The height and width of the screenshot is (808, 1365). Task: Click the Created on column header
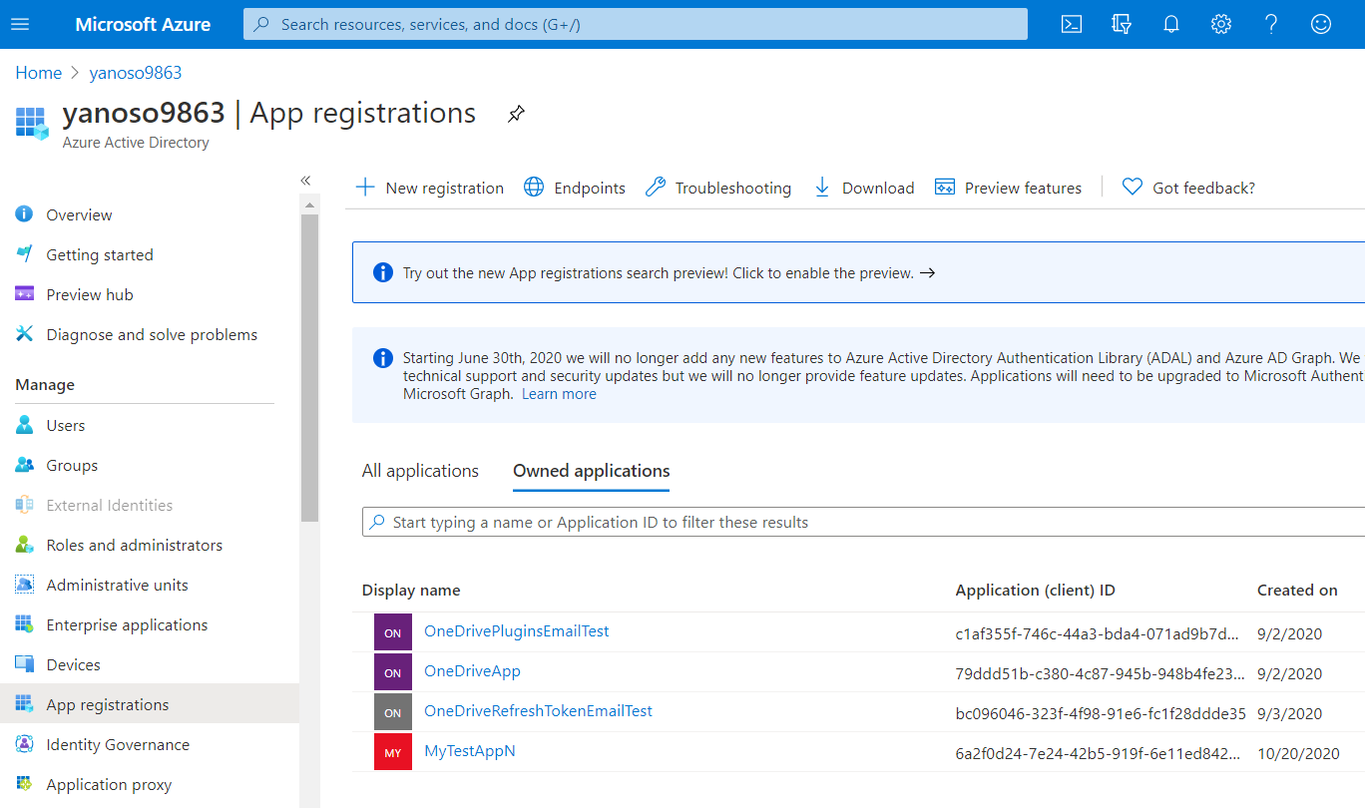point(1297,591)
